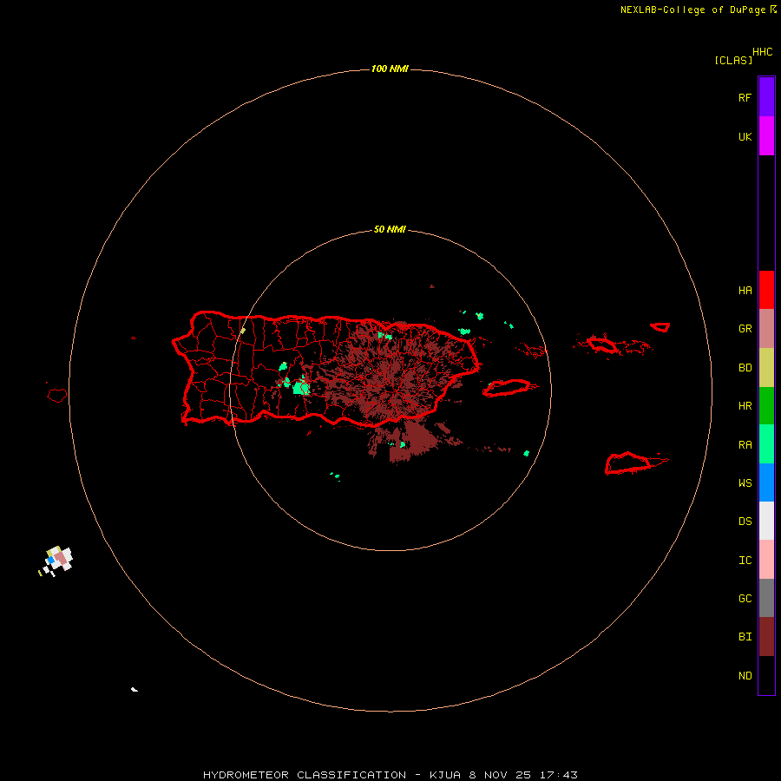Image resolution: width=781 pixels, height=781 pixels.
Task: Click the 100 NMI range ring label
Action: click(390, 69)
